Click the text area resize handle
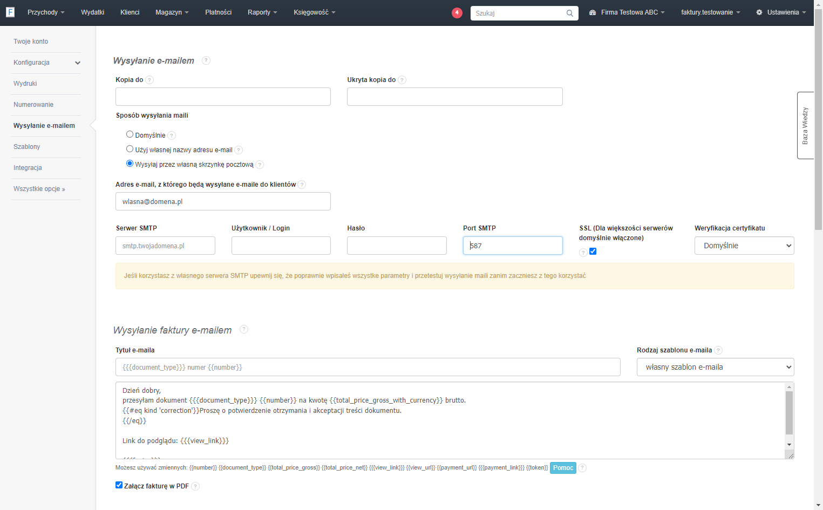Screen dimensions: 823x510 point(791,455)
